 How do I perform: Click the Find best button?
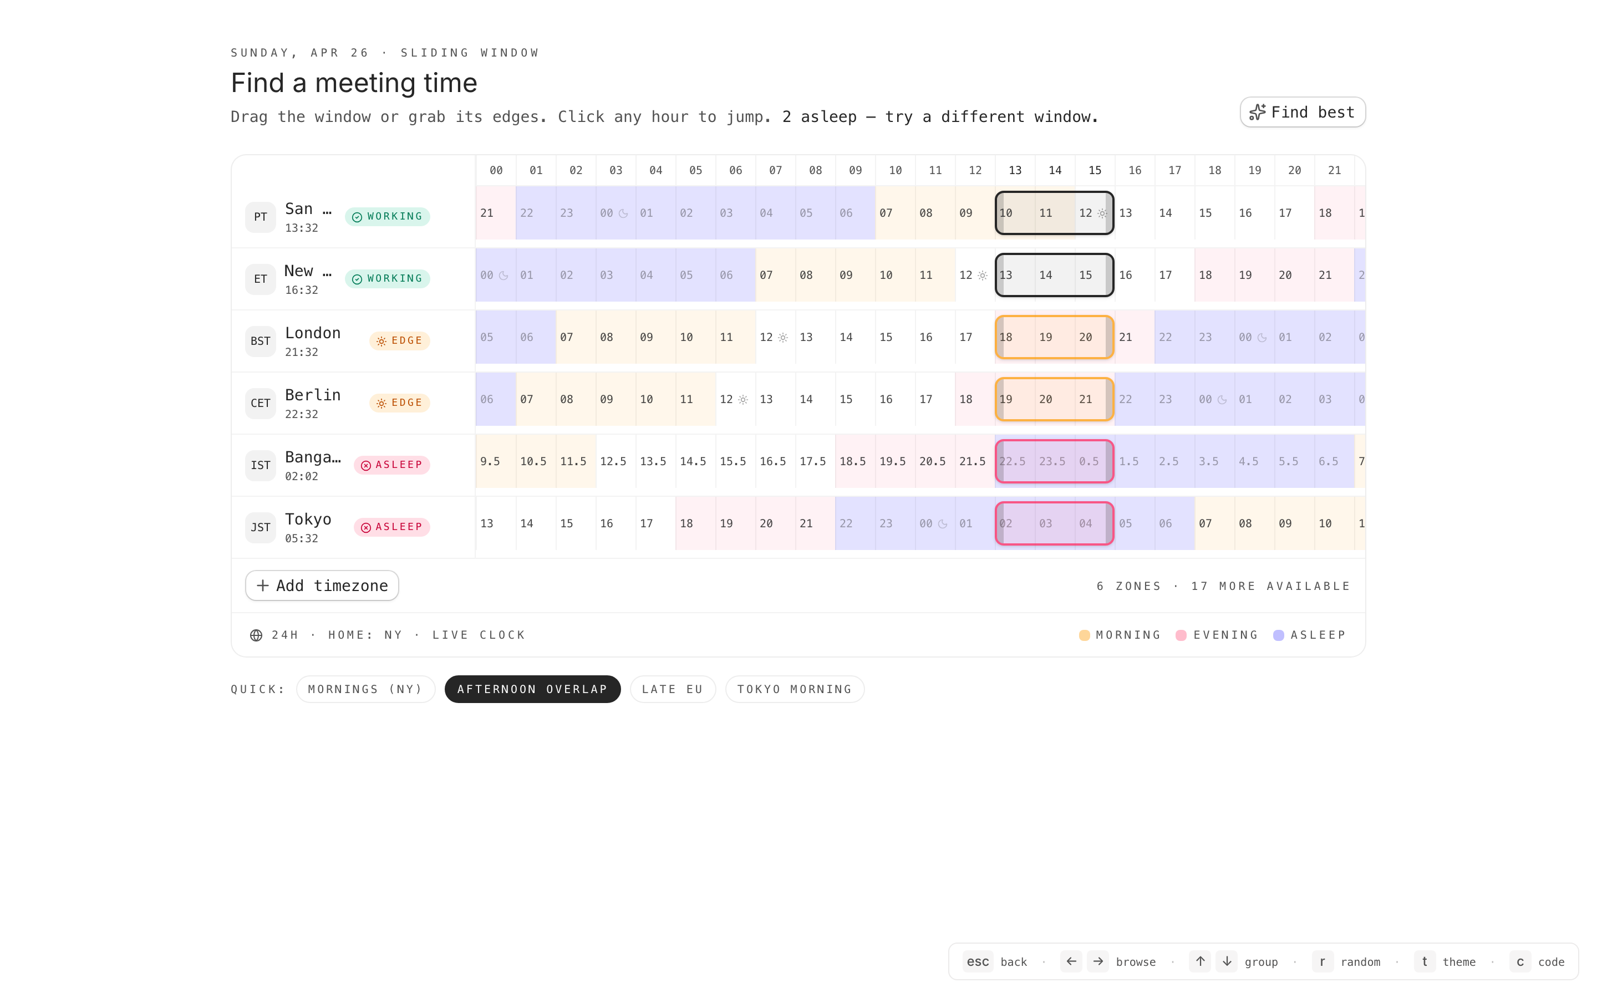click(1302, 112)
